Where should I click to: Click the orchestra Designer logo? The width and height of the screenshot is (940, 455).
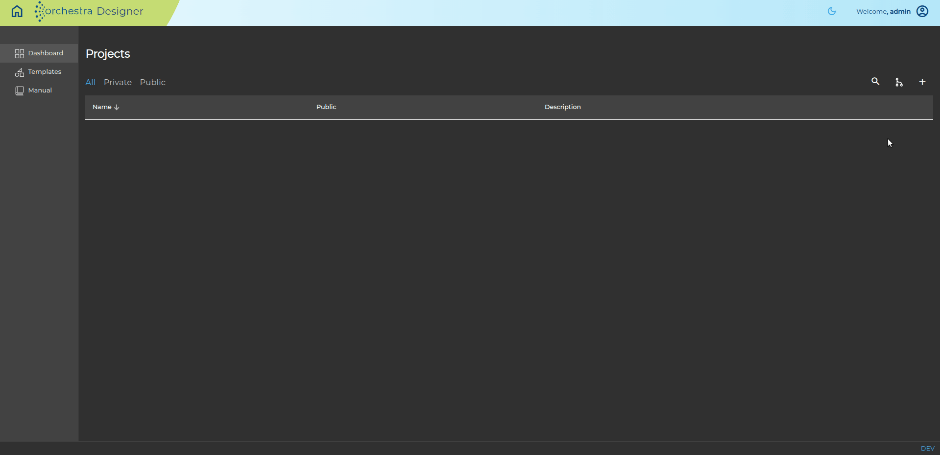tap(89, 11)
